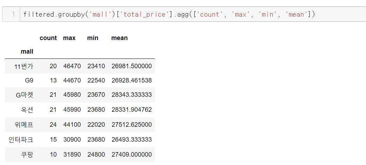Screen dimensions: 366x165
Task: Click mean value 26493.333333
Action: click(132, 140)
